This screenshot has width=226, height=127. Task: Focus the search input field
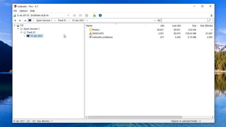click(x=184, y=20)
